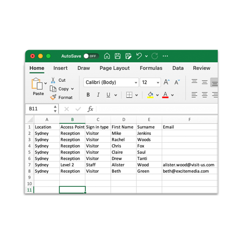Toggle AutoSave switch
Viewport: 242px width, 242px height.
coord(91,56)
